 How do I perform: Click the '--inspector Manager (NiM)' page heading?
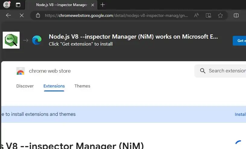[x=82, y=145]
